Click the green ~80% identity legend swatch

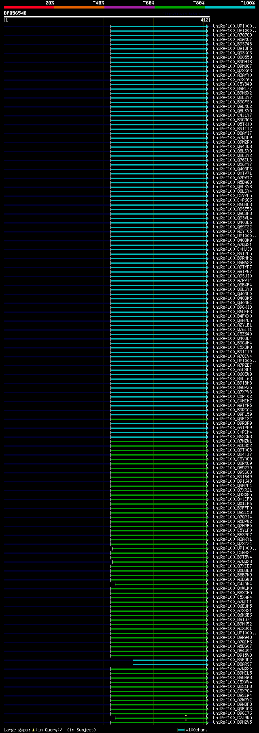[180, 7]
